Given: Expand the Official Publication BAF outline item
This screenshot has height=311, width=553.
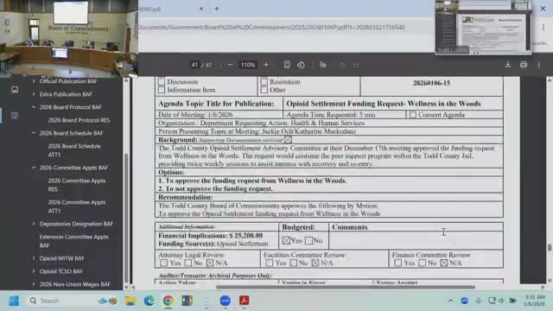Looking at the screenshot, I should pyautogui.click(x=34, y=81).
